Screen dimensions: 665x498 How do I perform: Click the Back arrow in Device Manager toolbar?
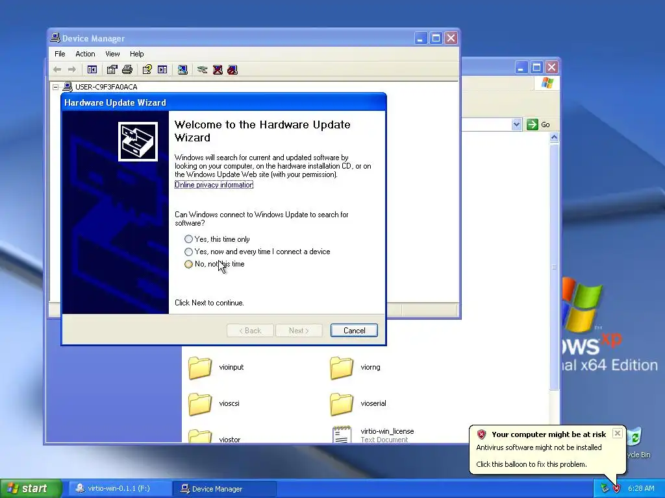[x=57, y=69]
